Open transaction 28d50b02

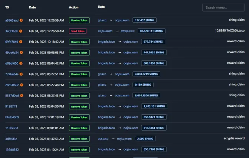pos(12,85)
